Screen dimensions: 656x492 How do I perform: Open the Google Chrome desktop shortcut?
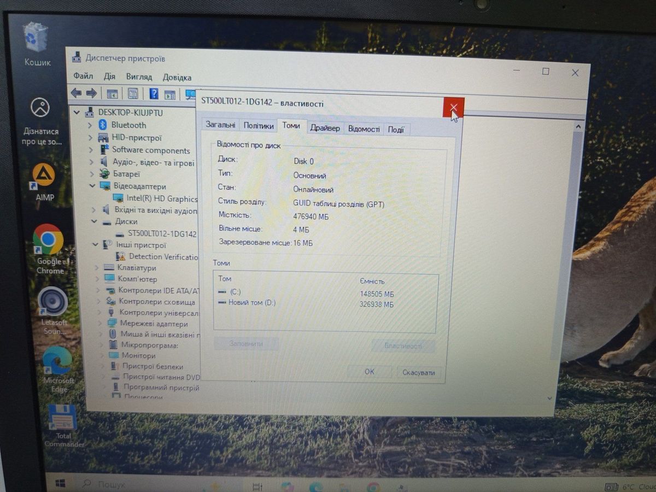point(48,240)
